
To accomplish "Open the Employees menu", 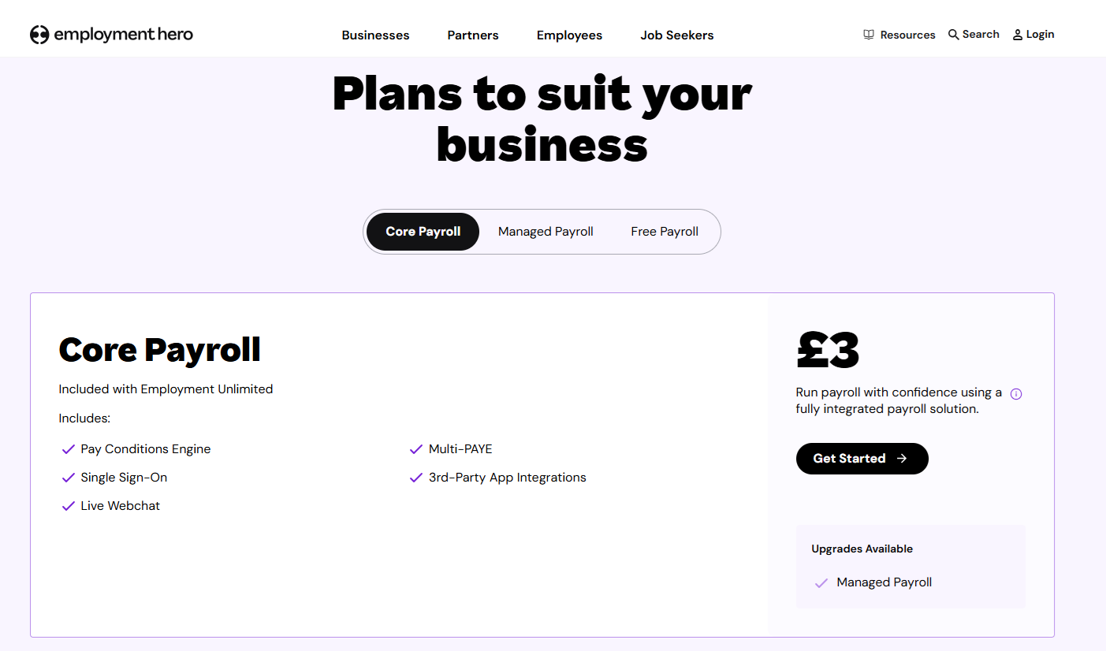I will pos(569,35).
